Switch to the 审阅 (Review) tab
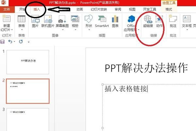Viewport: 196px width, 131px height. pyautogui.click(x=118, y=9)
